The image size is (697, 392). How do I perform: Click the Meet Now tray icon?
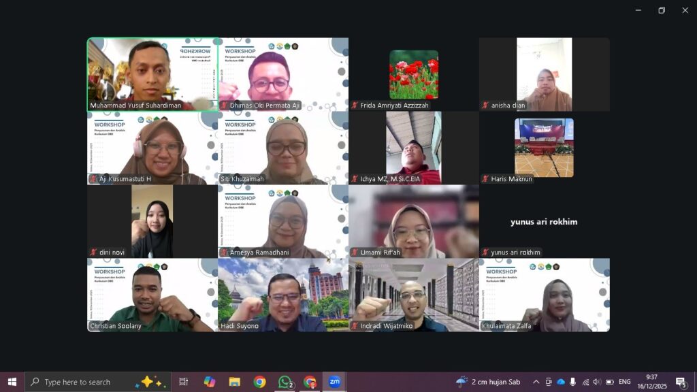[x=549, y=382]
